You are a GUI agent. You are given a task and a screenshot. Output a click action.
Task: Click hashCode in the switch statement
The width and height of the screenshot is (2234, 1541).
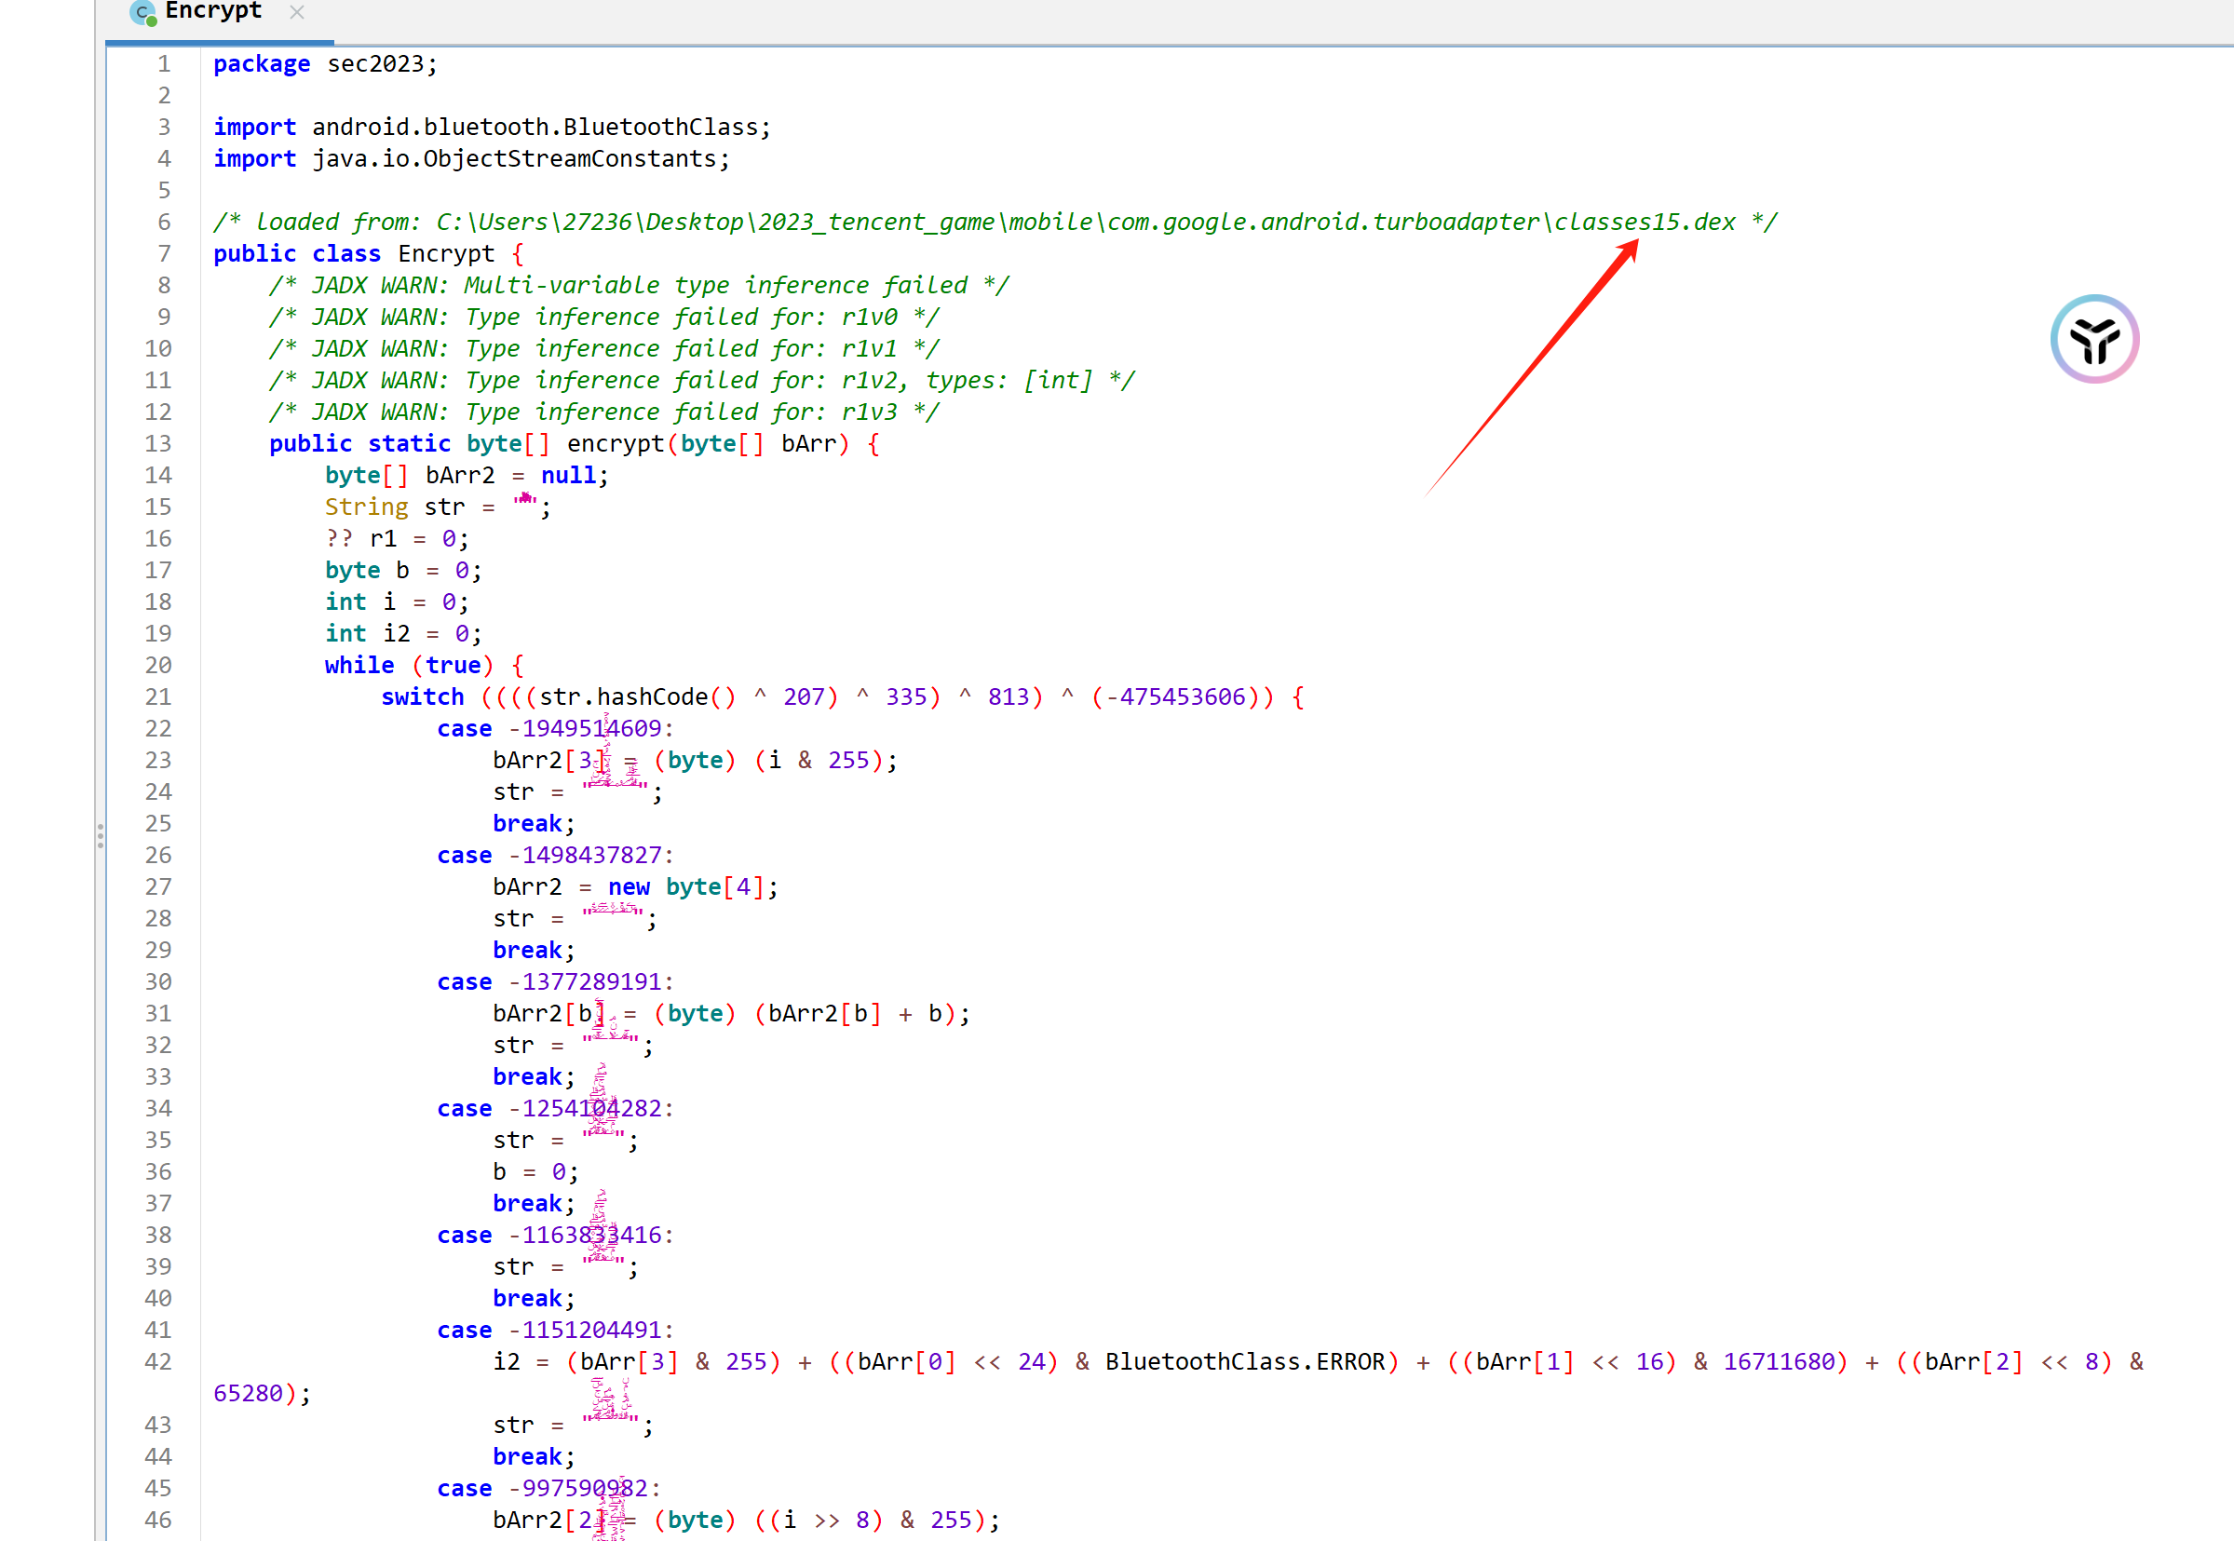tap(652, 697)
